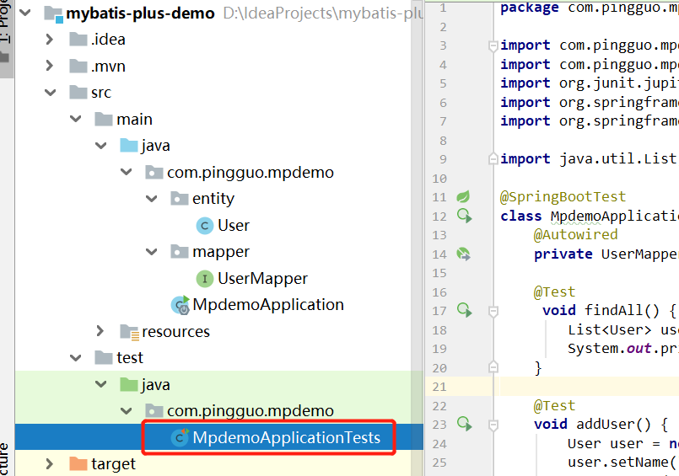
Task: Click line number 21 in the gutter
Action: tap(439, 387)
